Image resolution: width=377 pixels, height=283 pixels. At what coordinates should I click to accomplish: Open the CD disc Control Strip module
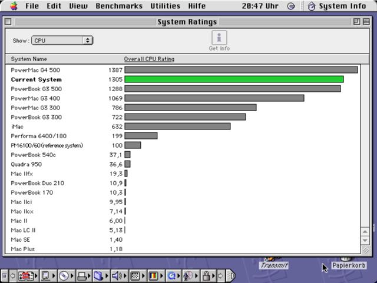[x=66, y=276]
